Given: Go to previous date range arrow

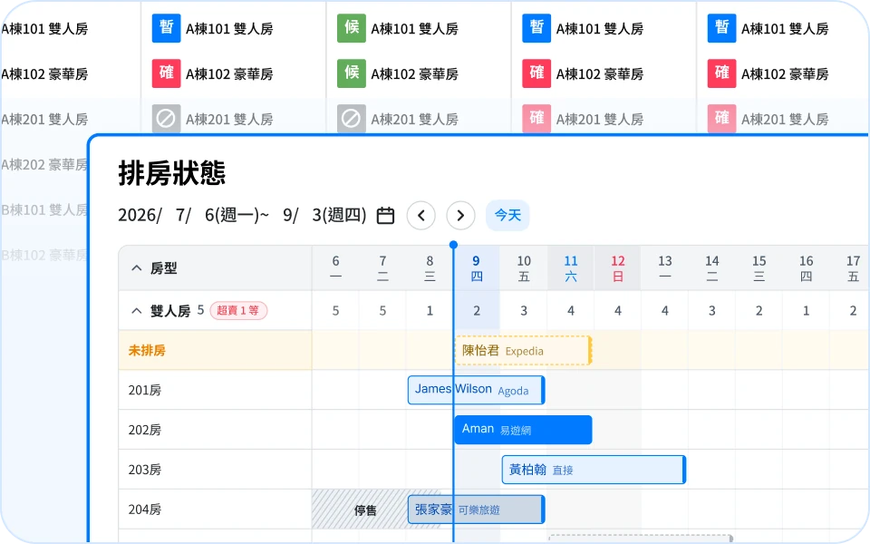Looking at the screenshot, I should click(421, 216).
